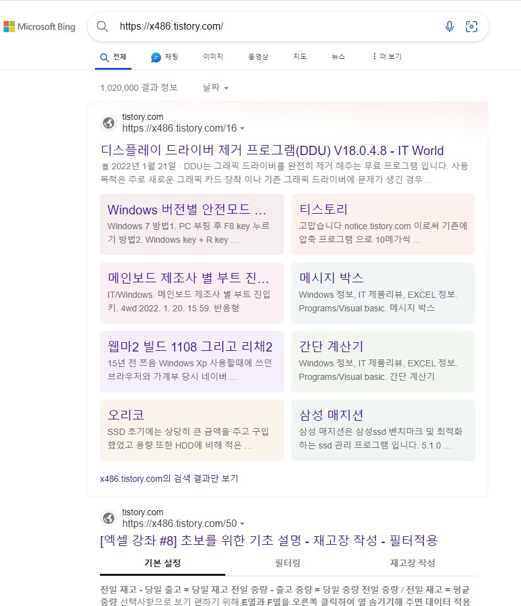Open the 티스토리 sublink card
The height and width of the screenshot is (606, 521).
click(x=323, y=209)
